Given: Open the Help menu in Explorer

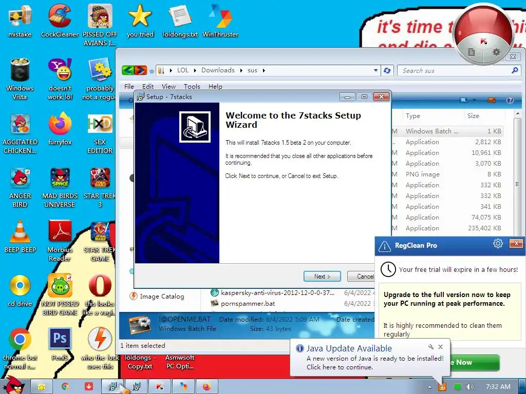Looking at the screenshot, I should click(x=215, y=86).
